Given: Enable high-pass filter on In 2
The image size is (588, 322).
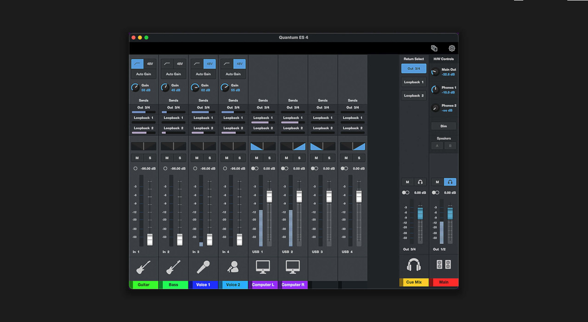Looking at the screenshot, I should click(x=167, y=64).
